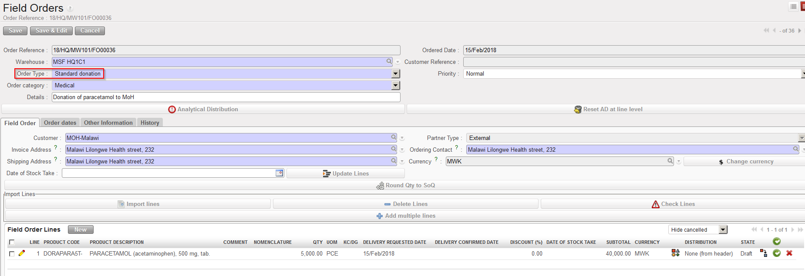Image resolution: width=805 pixels, height=276 pixels.
Task: Click the Save & Edit button
Action: pyautogui.click(x=51, y=31)
